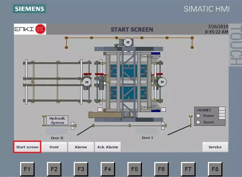The height and width of the screenshot is (177, 242).
Task: Click the date and time display
Action: point(216,29)
